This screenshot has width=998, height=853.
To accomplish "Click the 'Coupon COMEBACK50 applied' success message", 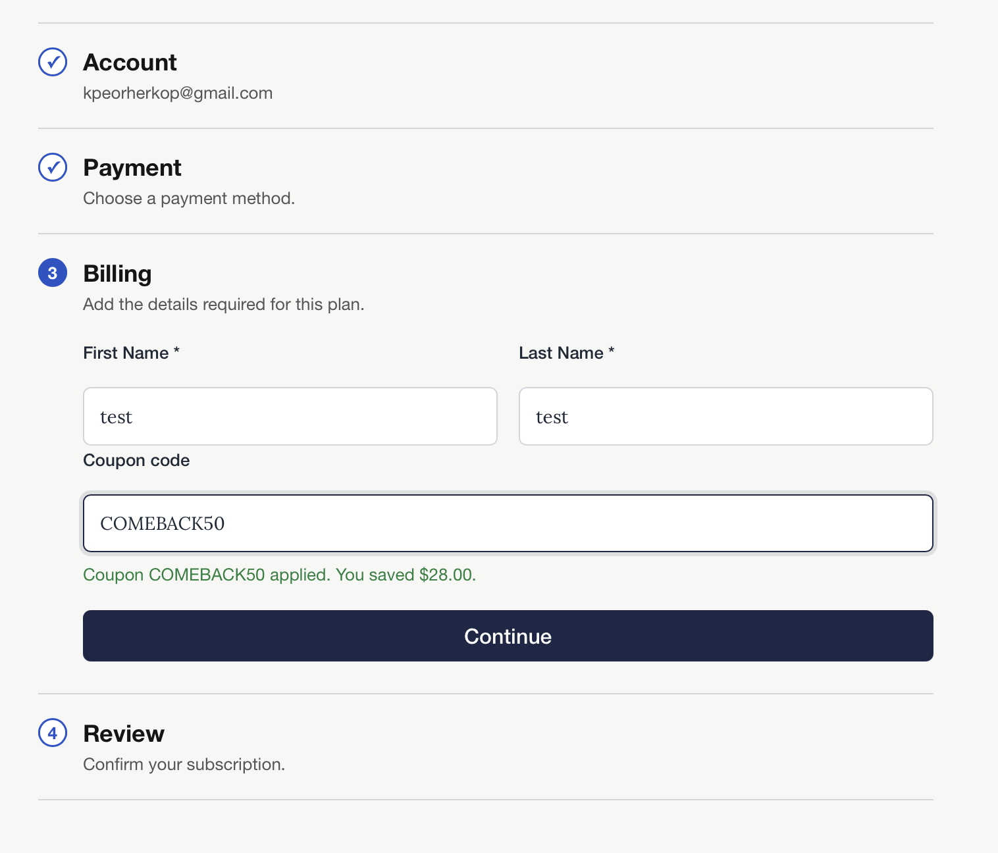I will click(x=279, y=575).
